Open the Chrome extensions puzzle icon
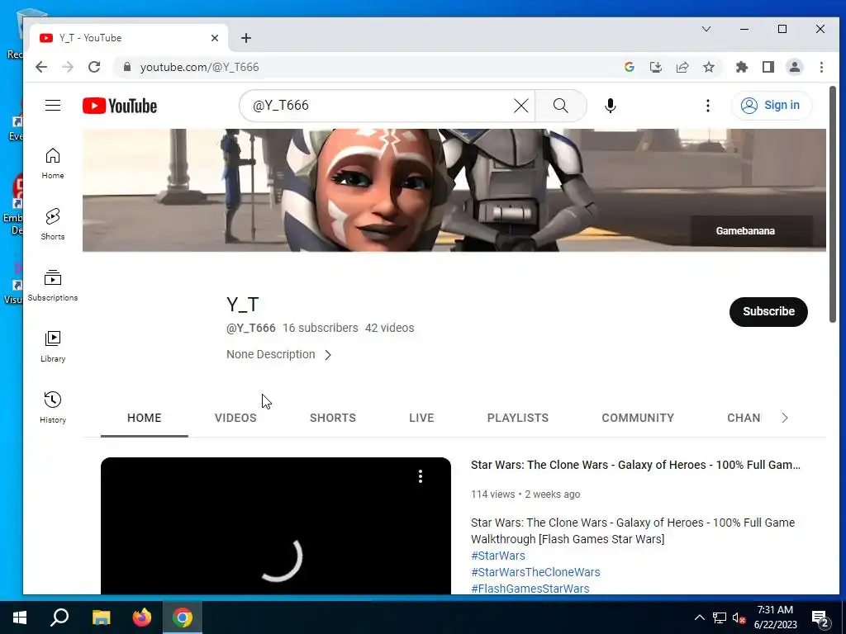 (x=742, y=67)
